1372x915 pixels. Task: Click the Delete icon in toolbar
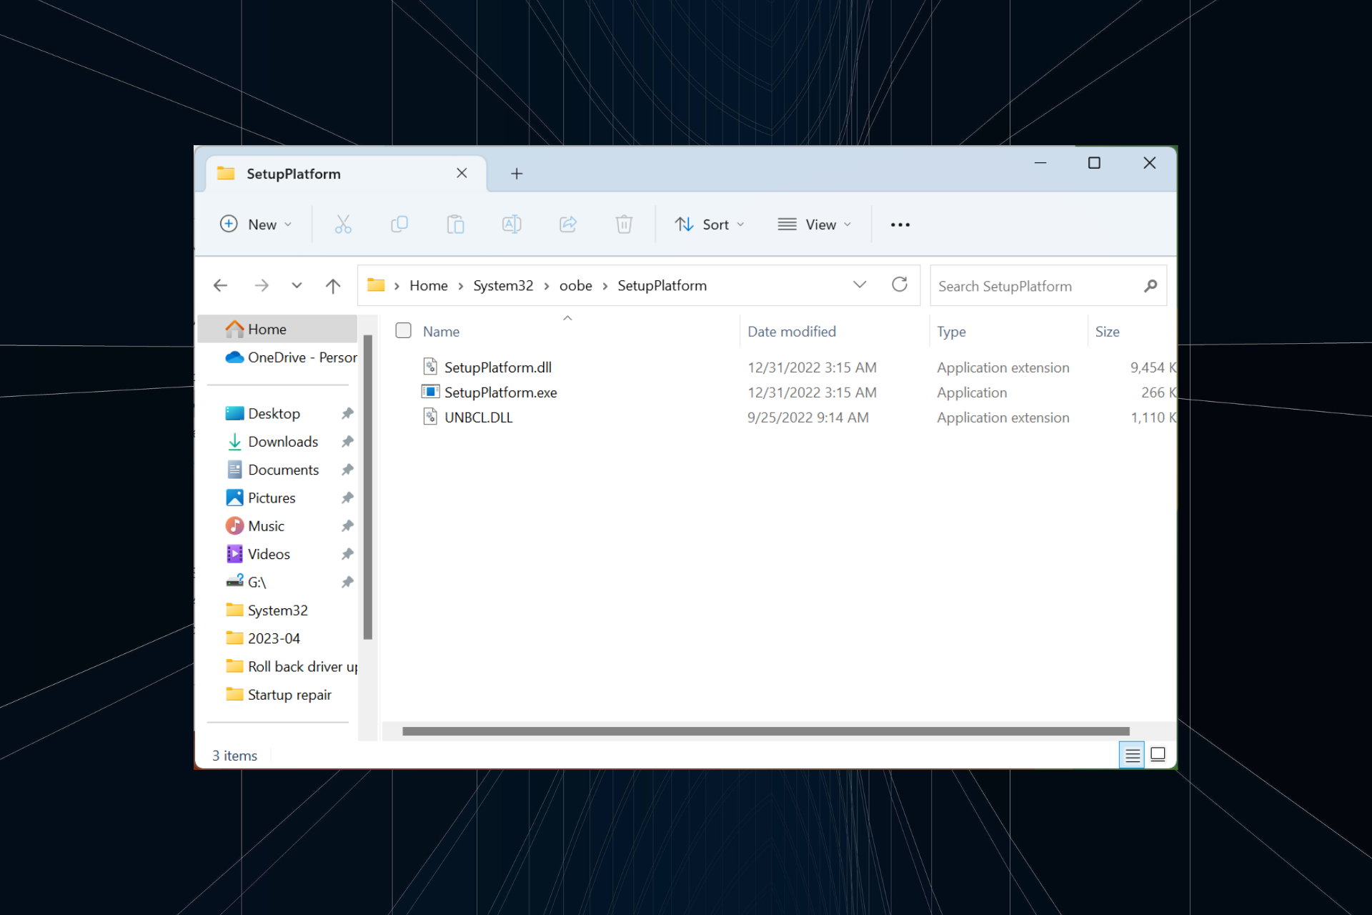(x=624, y=224)
